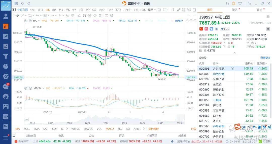Select the Aa text annotation tool

(x=68, y=15)
